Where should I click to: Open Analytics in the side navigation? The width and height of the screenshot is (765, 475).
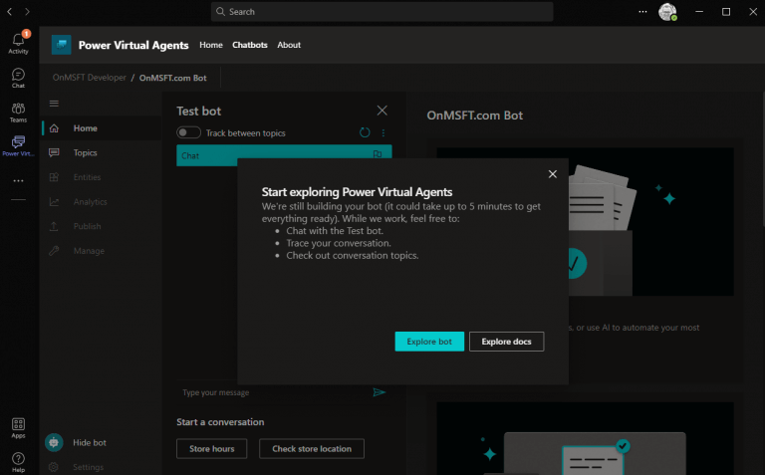point(102,201)
